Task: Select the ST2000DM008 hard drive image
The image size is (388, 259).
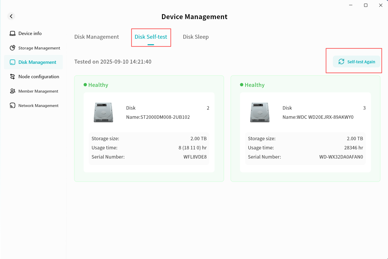Action: 103,112
